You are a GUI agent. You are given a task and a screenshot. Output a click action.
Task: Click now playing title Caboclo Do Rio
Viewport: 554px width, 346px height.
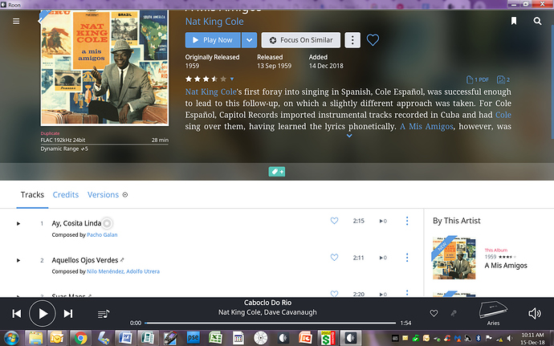267,303
